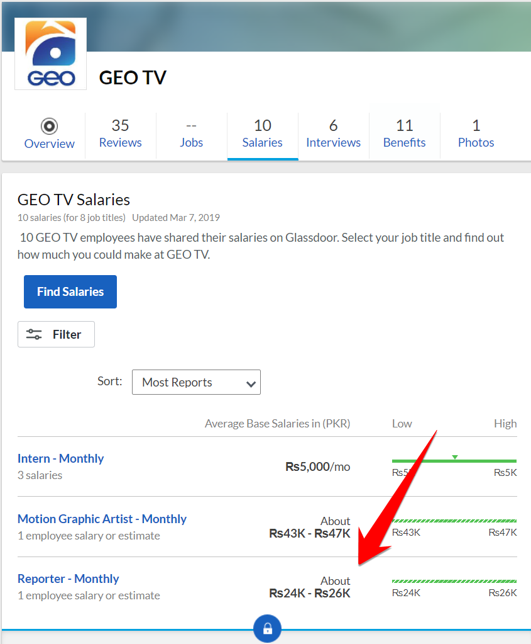
Task: Click the GEO TV company name heading
Action: 133,77
